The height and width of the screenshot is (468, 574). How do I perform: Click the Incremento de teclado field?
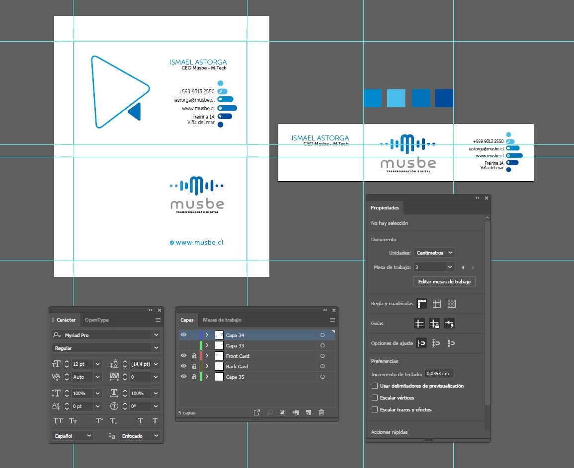(x=439, y=373)
